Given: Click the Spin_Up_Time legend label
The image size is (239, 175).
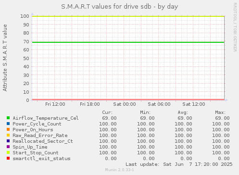Looking at the screenshot, I should [30, 147].
